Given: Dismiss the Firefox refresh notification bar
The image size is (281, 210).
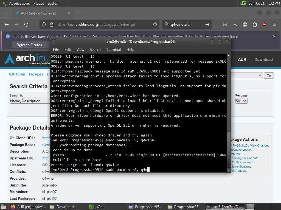Looking at the screenshot, I should click(274, 36).
